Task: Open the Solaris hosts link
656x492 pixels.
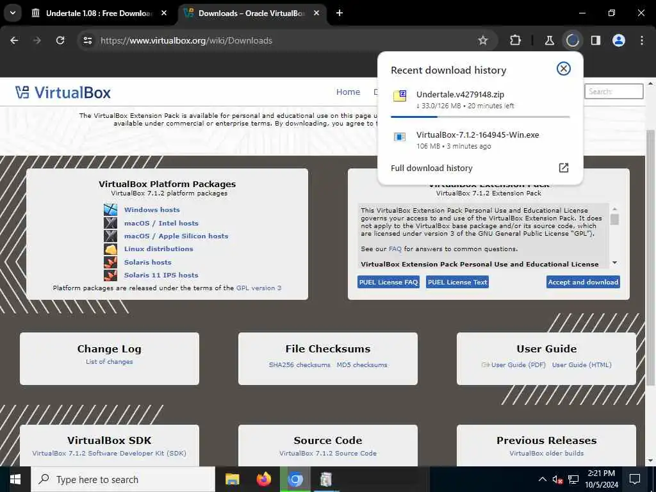Action: (x=148, y=262)
